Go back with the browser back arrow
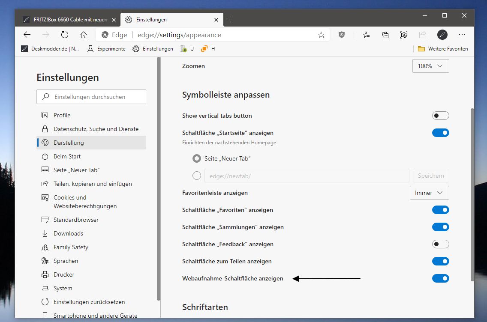 27,35
